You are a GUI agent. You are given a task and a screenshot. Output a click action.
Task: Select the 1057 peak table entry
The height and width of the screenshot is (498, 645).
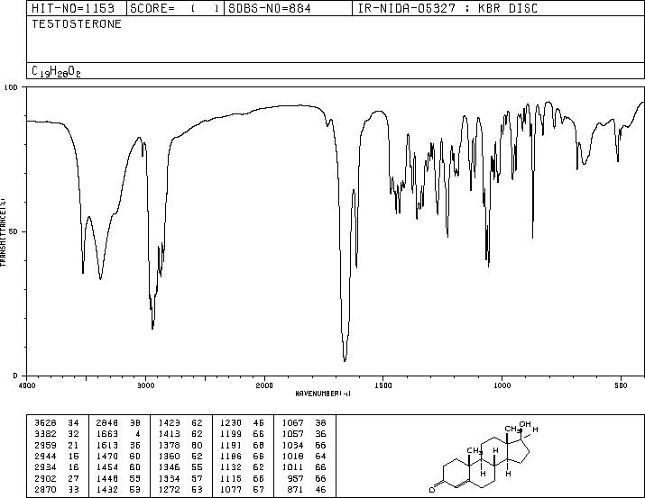coord(304,434)
